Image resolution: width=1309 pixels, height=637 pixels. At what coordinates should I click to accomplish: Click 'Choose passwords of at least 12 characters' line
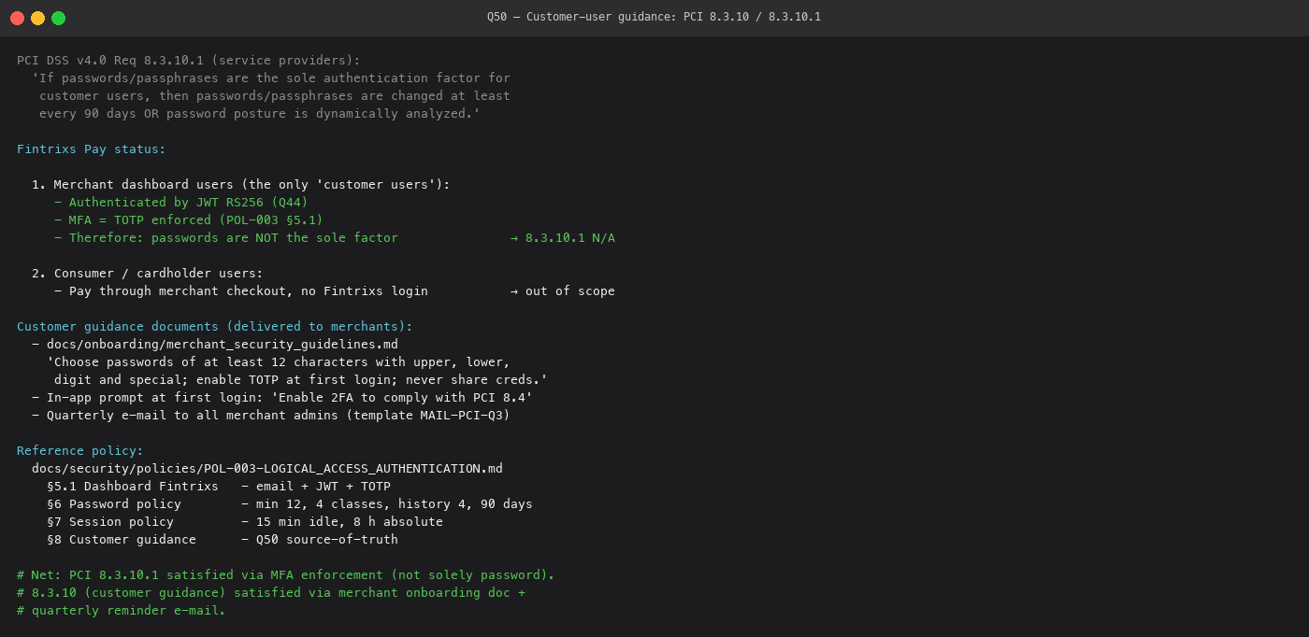coord(279,362)
